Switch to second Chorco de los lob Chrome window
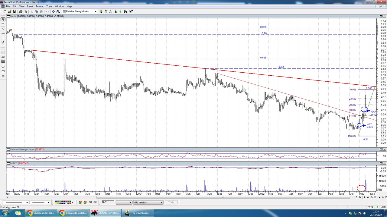 (73, 213)
